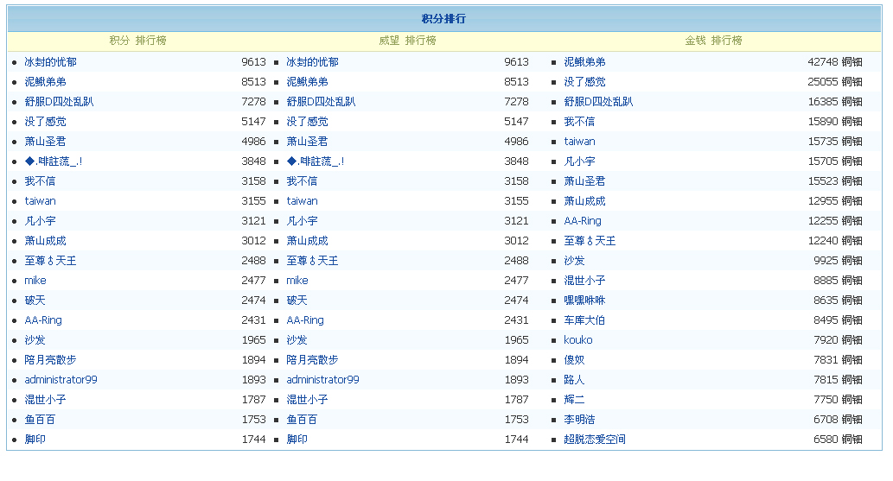Open 泥鳅弟弟 in the 金钱 ranking column

click(x=584, y=62)
